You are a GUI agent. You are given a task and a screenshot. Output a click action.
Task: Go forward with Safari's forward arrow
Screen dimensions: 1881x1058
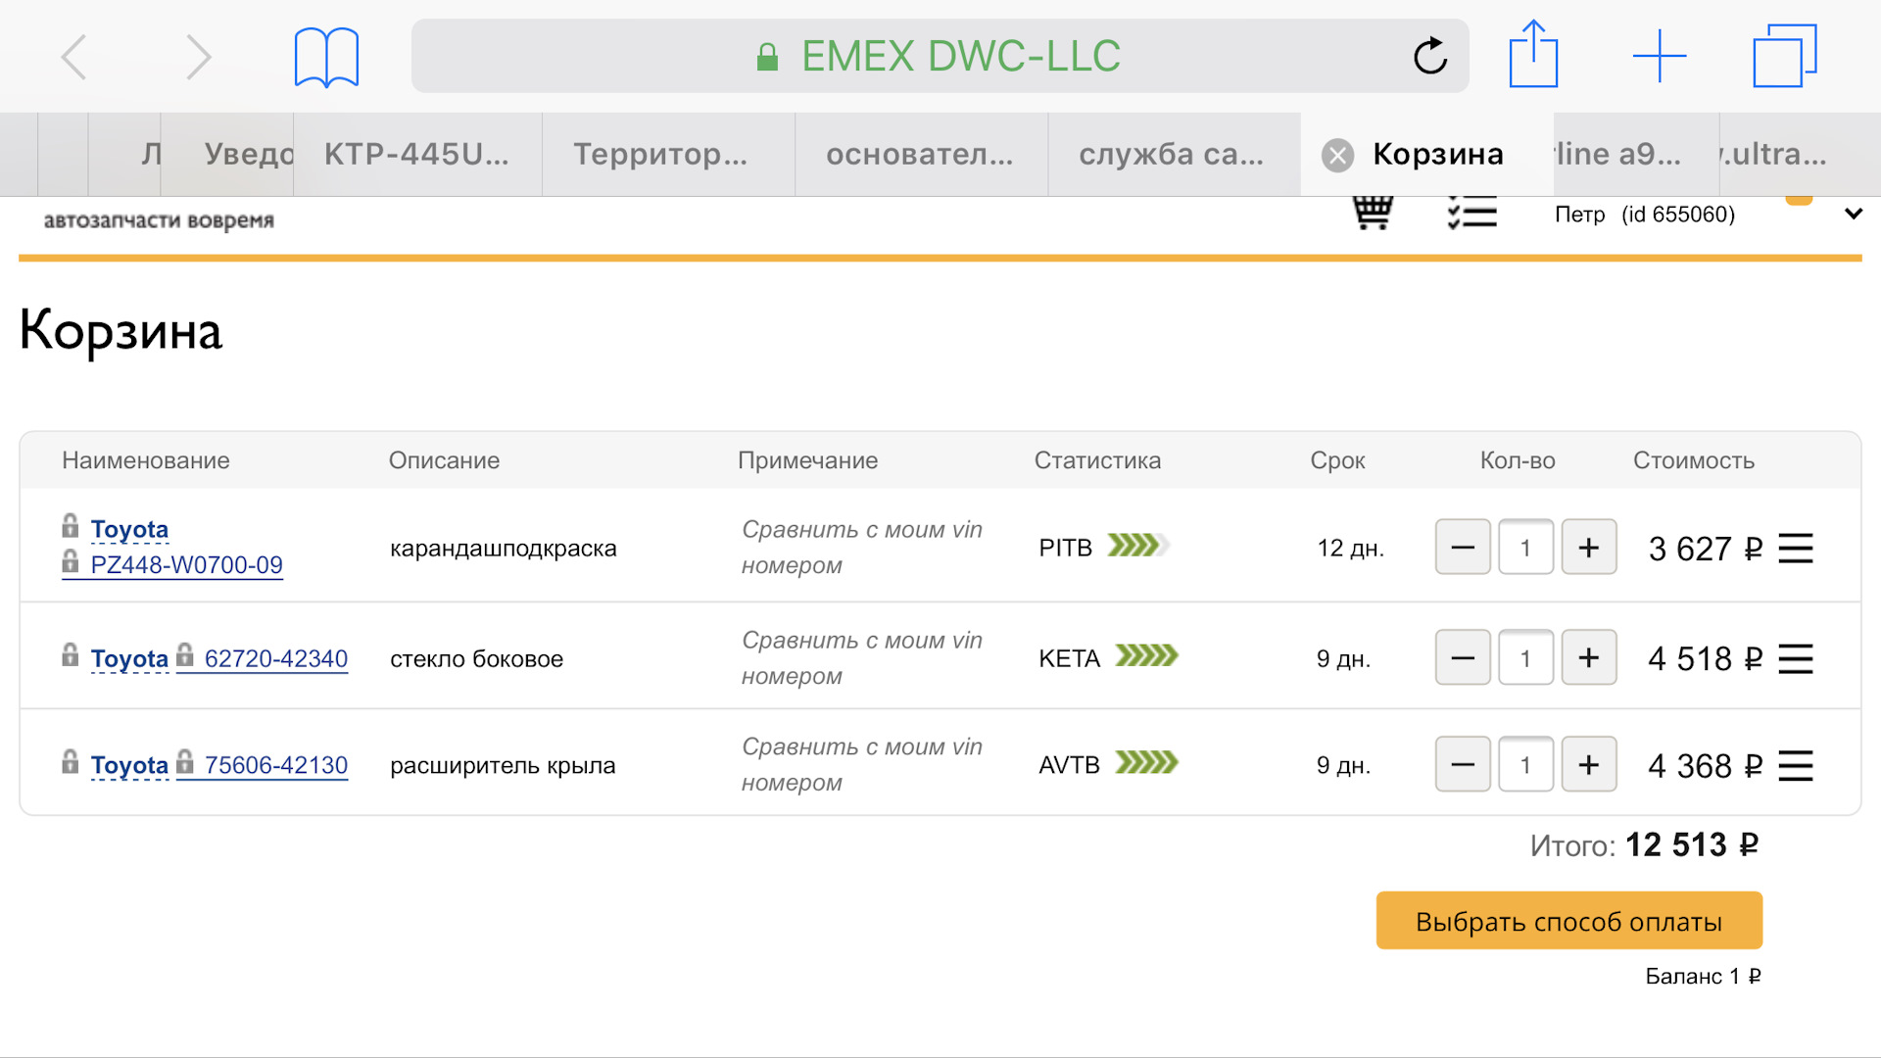[x=199, y=57]
